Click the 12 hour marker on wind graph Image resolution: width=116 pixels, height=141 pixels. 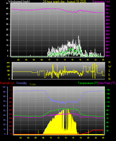click(57, 60)
